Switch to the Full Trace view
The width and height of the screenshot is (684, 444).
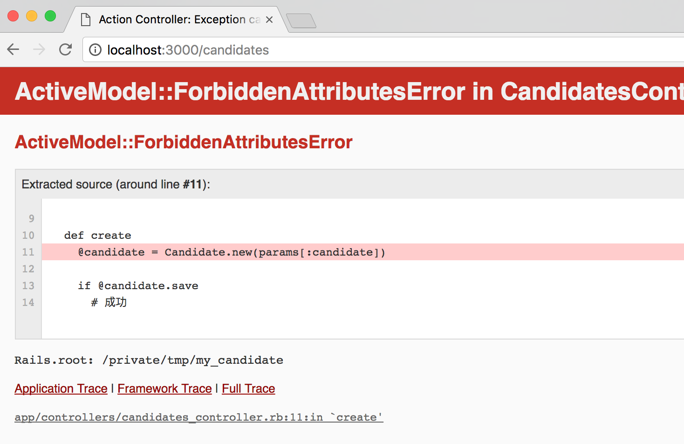pyautogui.click(x=248, y=388)
